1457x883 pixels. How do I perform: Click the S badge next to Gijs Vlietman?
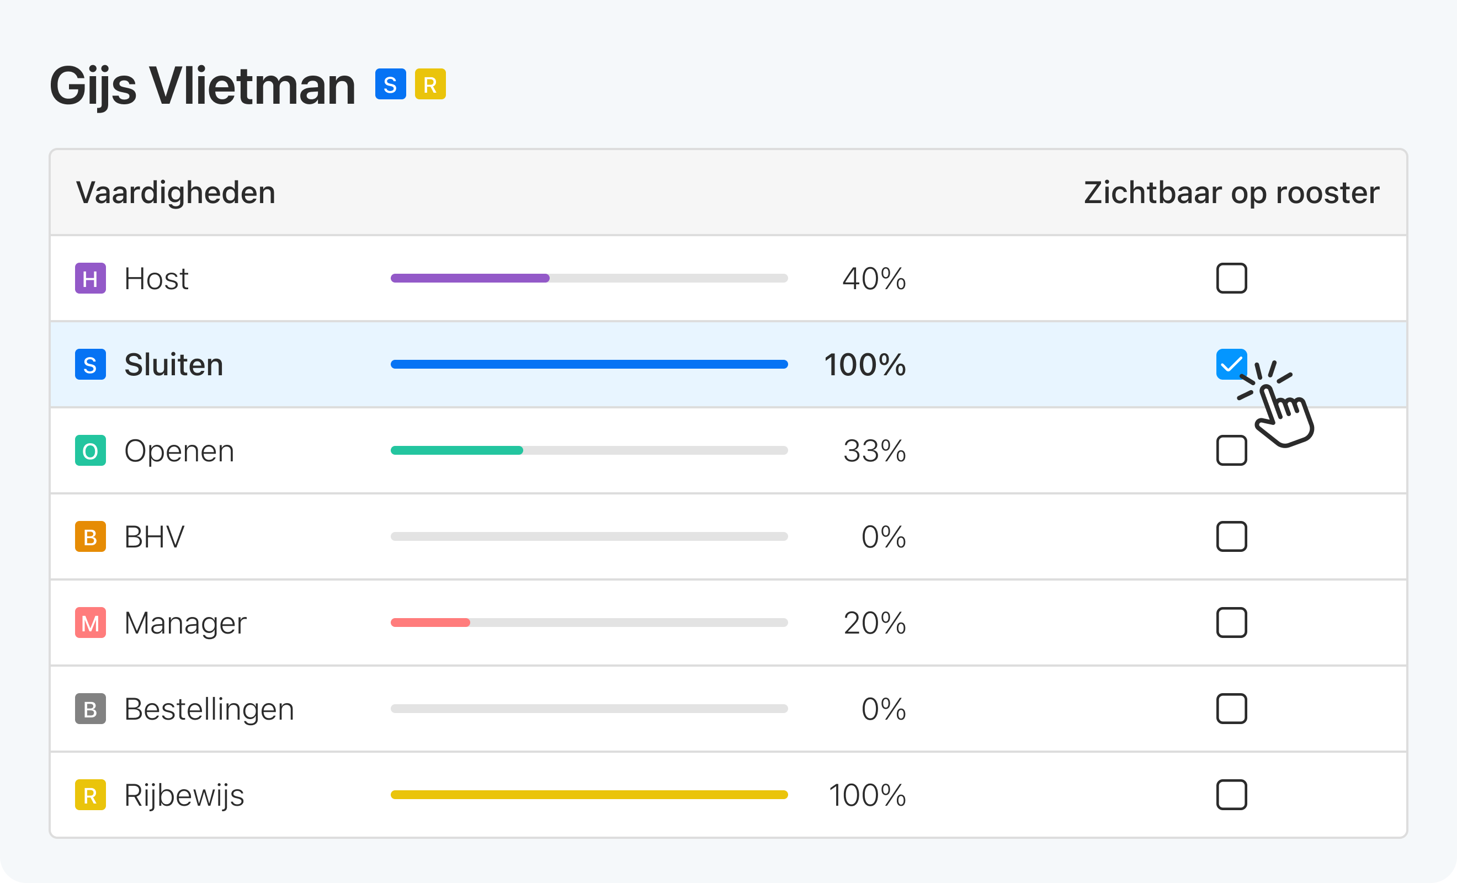[390, 84]
